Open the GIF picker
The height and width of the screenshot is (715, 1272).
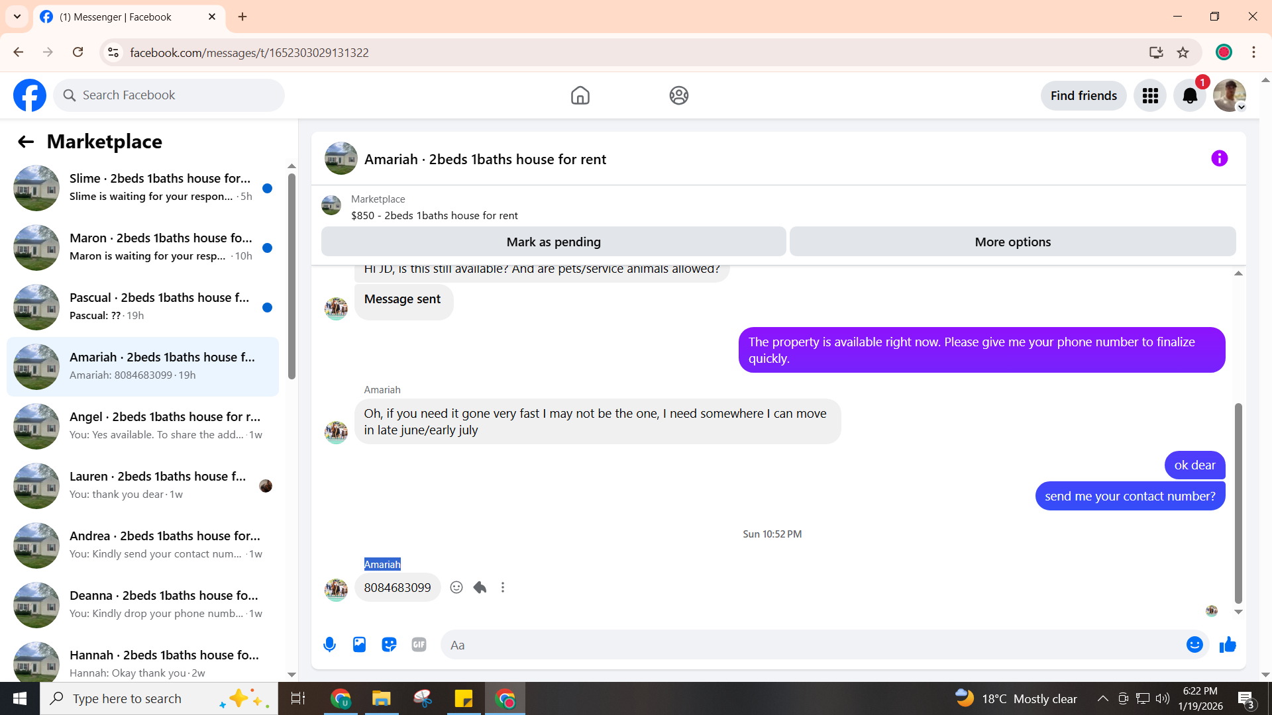[x=419, y=645]
